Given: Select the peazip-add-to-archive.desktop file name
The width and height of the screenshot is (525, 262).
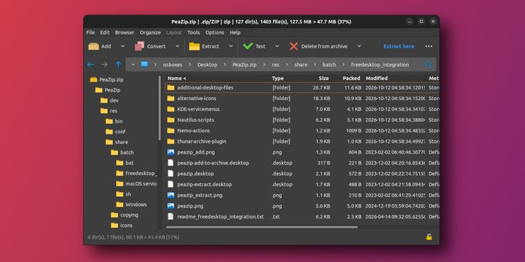Looking at the screenshot, I should click(213, 163).
